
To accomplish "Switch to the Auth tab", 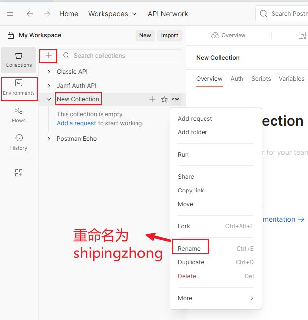I will [237, 79].
